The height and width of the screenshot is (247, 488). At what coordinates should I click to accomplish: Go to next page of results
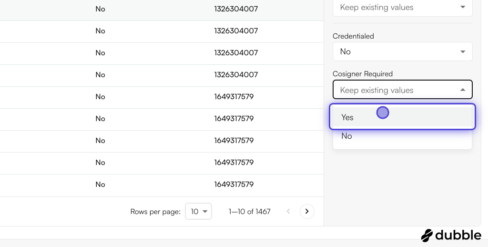pyautogui.click(x=307, y=211)
